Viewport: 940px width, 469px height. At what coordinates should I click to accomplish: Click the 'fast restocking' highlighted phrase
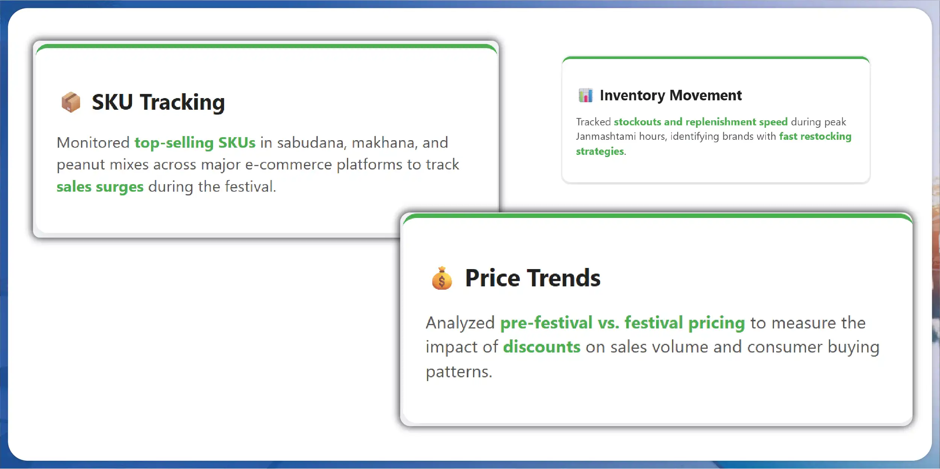click(x=815, y=136)
